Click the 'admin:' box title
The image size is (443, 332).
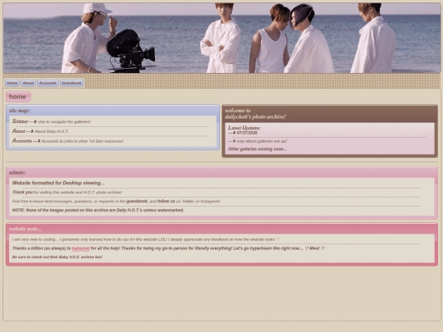(17, 172)
